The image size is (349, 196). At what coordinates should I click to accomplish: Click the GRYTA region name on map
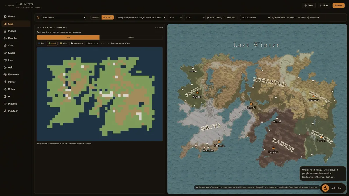(x=212, y=127)
